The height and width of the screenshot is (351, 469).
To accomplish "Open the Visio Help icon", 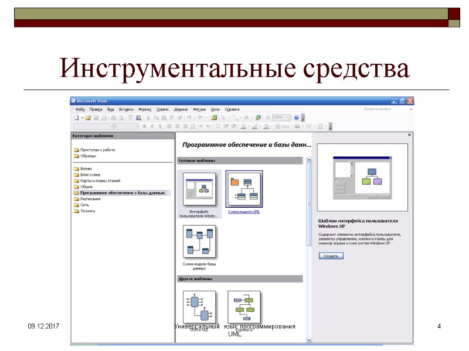I will (x=296, y=117).
